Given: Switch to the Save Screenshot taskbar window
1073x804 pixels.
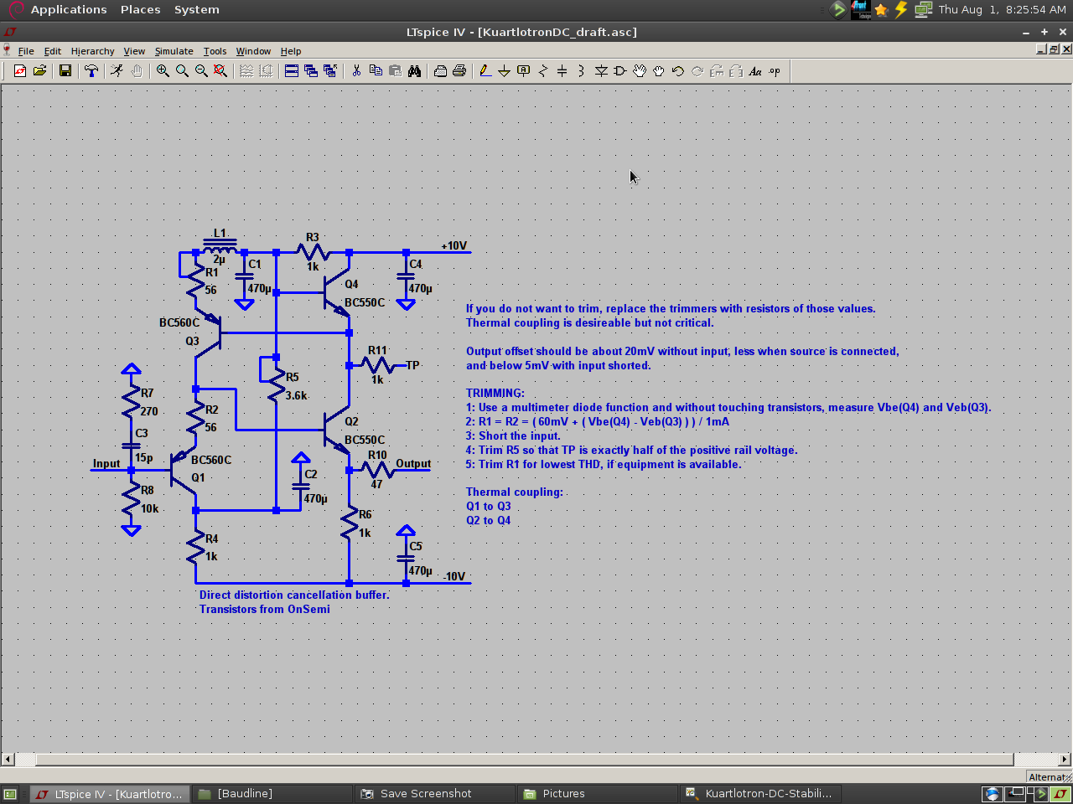Looking at the screenshot, I should click(x=434, y=794).
